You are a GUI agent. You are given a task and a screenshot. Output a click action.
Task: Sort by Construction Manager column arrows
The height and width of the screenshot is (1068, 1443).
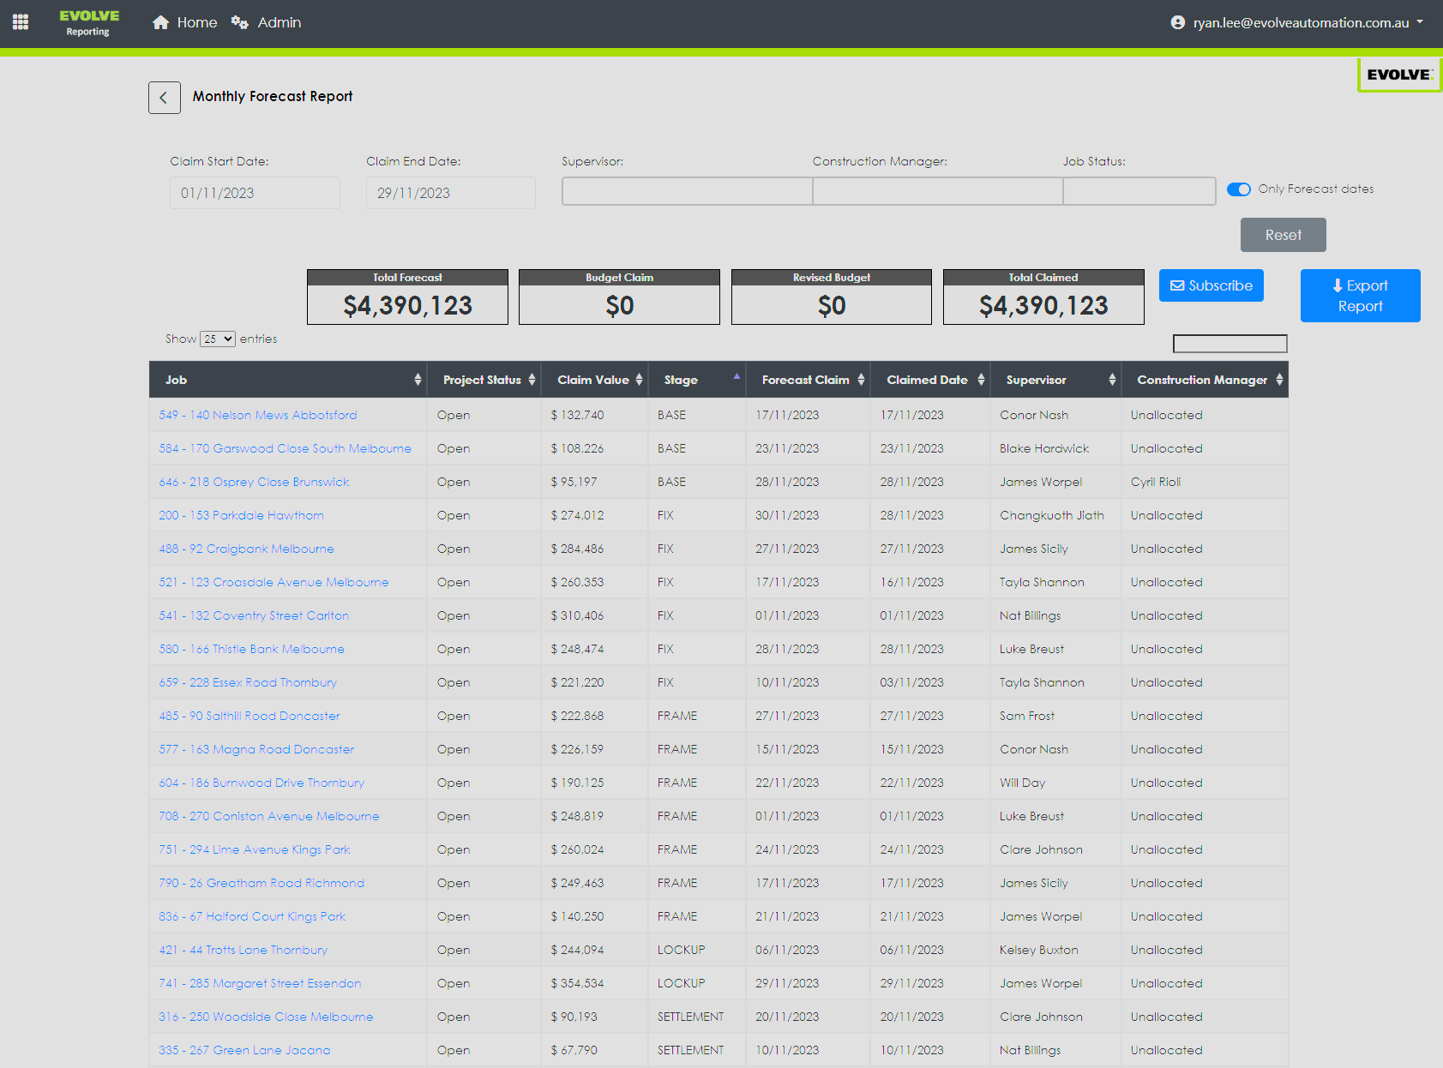(x=1278, y=380)
